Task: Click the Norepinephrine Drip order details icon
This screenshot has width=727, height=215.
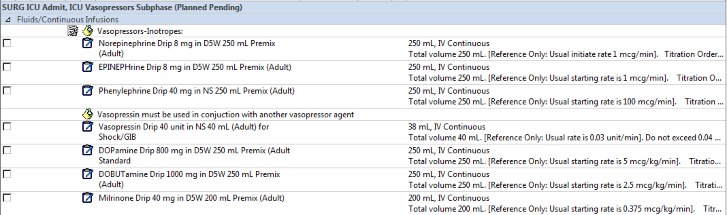Action: point(87,43)
